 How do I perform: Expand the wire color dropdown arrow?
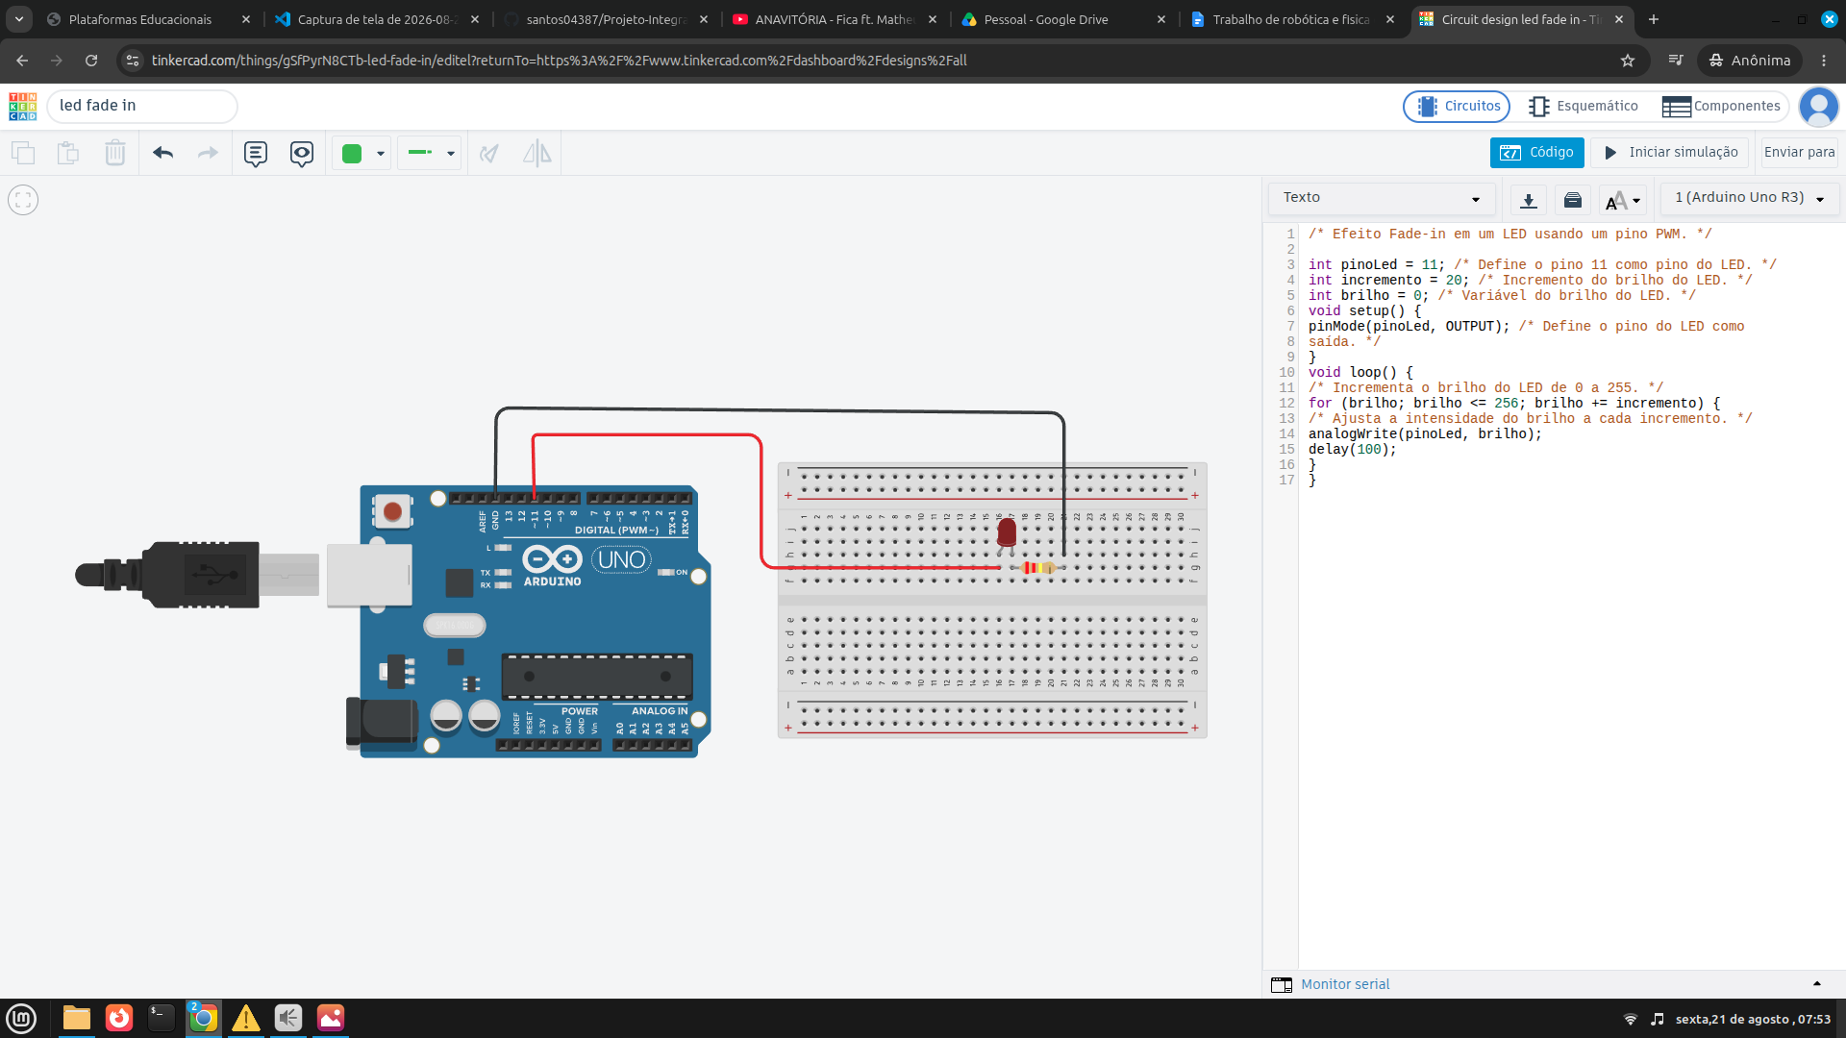click(381, 154)
